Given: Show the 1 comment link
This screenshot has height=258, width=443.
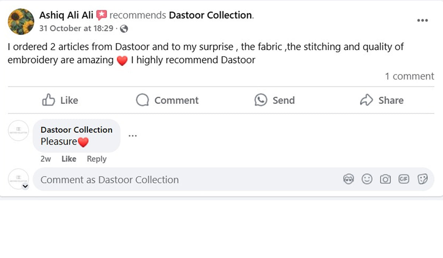Looking at the screenshot, I should point(409,76).
